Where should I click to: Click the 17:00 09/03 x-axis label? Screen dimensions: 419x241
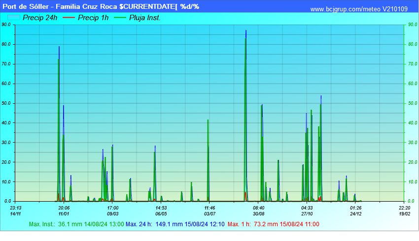(x=112, y=211)
